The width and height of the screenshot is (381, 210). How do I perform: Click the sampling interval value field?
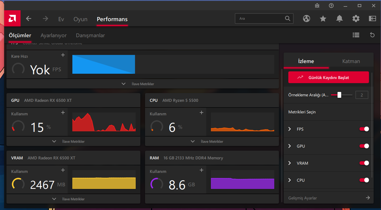(x=362, y=95)
